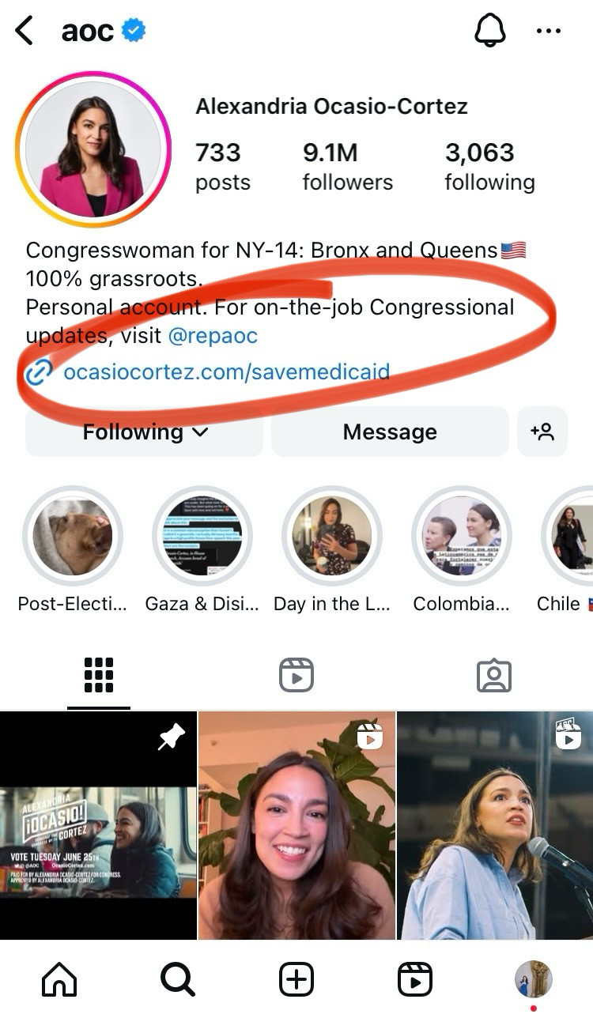The height and width of the screenshot is (1018, 593).
Task: Switch to the tagged photos tab
Action: 494,676
